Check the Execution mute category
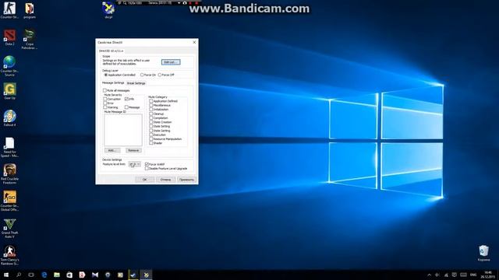The width and height of the screenshot is (499, 280). pyautogui.click(x=150, y=135)
